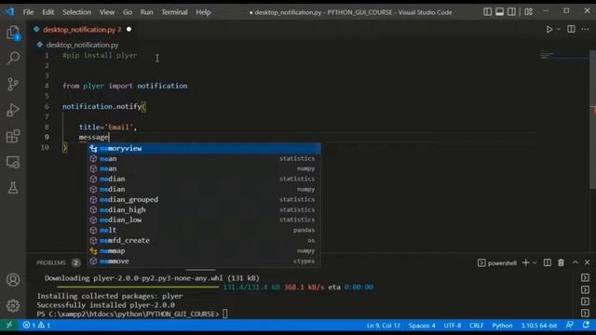
Task: Add a new terminal with plus
Action: 525,262
